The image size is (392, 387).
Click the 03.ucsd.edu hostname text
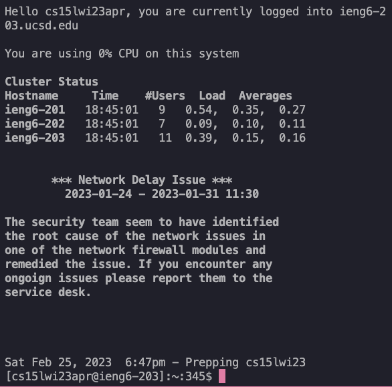click(x=41, y=25)
